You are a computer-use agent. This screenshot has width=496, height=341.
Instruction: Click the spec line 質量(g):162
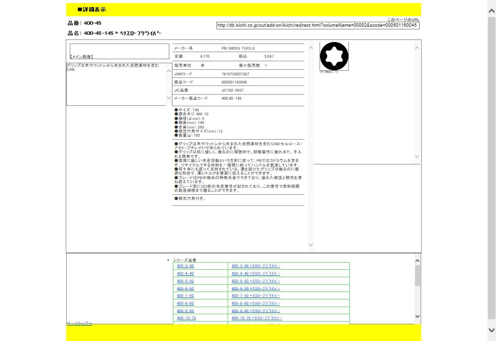187,135
